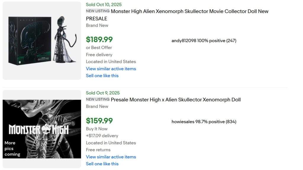
Task: Open seller andy812098 feedback profile
Action: pyautogui.click(x=204, y=40)
